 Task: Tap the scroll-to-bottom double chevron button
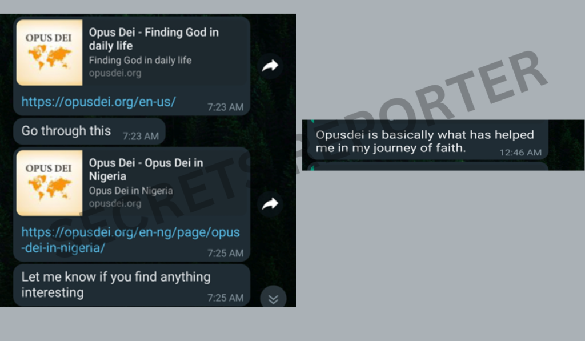coord(273,299)
